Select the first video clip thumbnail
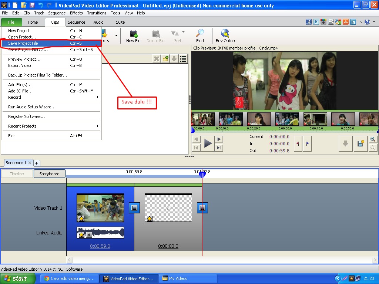Image resolution: width=379 pixels, height=284 pixels. tap(100, 208)
